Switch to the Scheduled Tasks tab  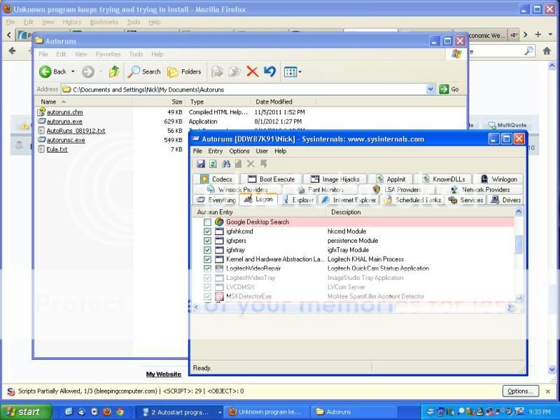[x=413, y=200]
